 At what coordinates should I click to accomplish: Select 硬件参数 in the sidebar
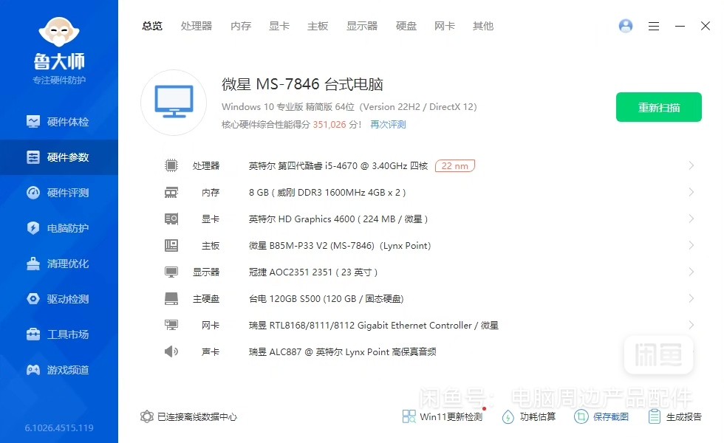tap(58, 157)
